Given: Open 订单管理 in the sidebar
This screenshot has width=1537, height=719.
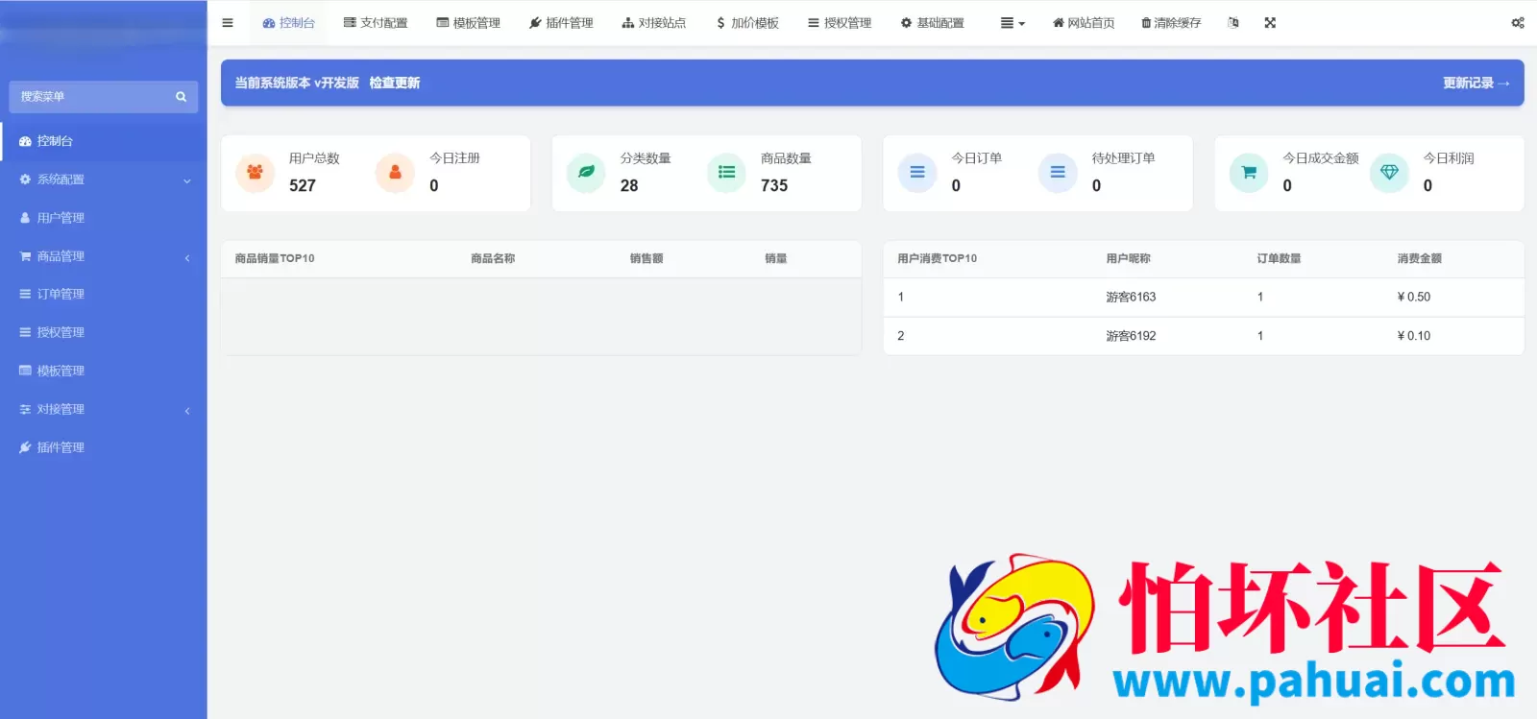Looking at the screenshot, I should pos(104,294).
